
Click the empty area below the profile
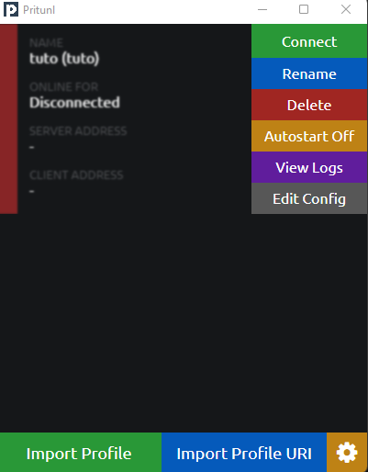[x=184, y=323]
